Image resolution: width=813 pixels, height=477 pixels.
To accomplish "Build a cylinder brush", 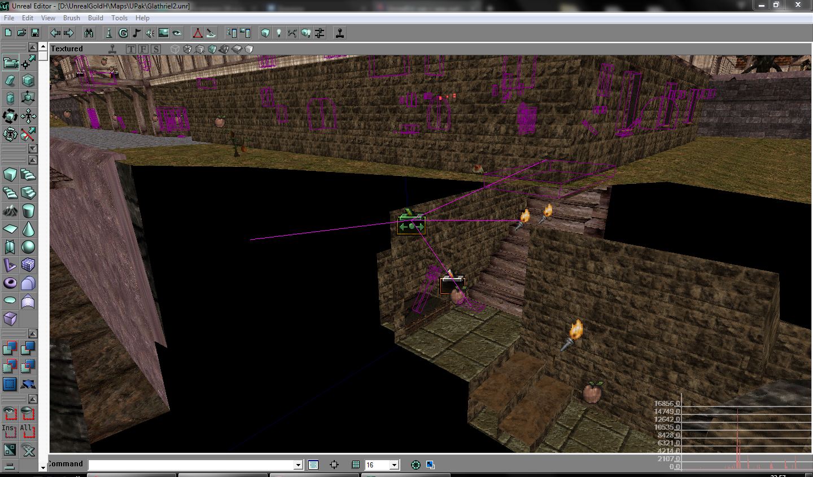I will point(28,211).
